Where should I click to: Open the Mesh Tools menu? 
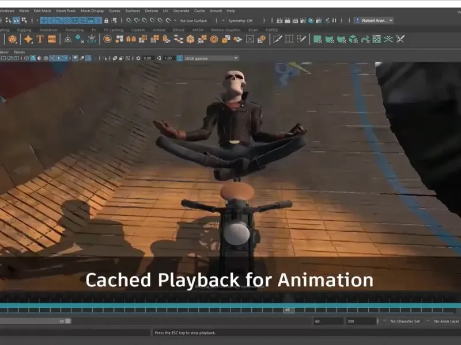click(66, 10)
